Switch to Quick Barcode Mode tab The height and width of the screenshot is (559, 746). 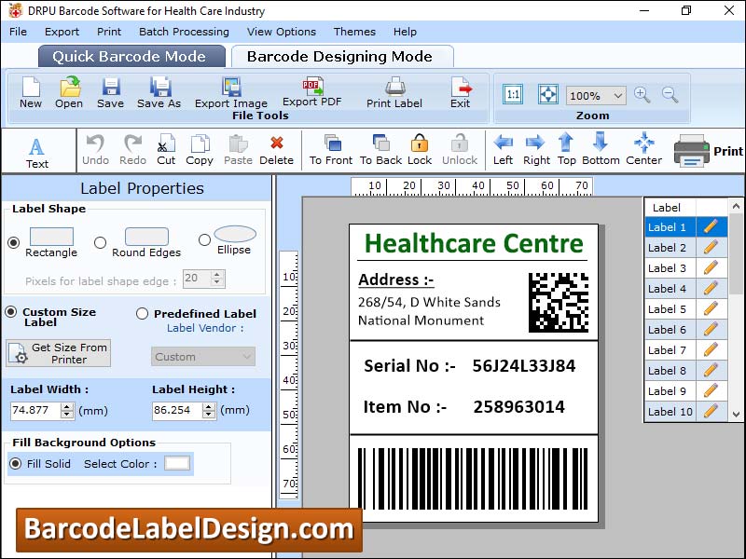[131, 56]
